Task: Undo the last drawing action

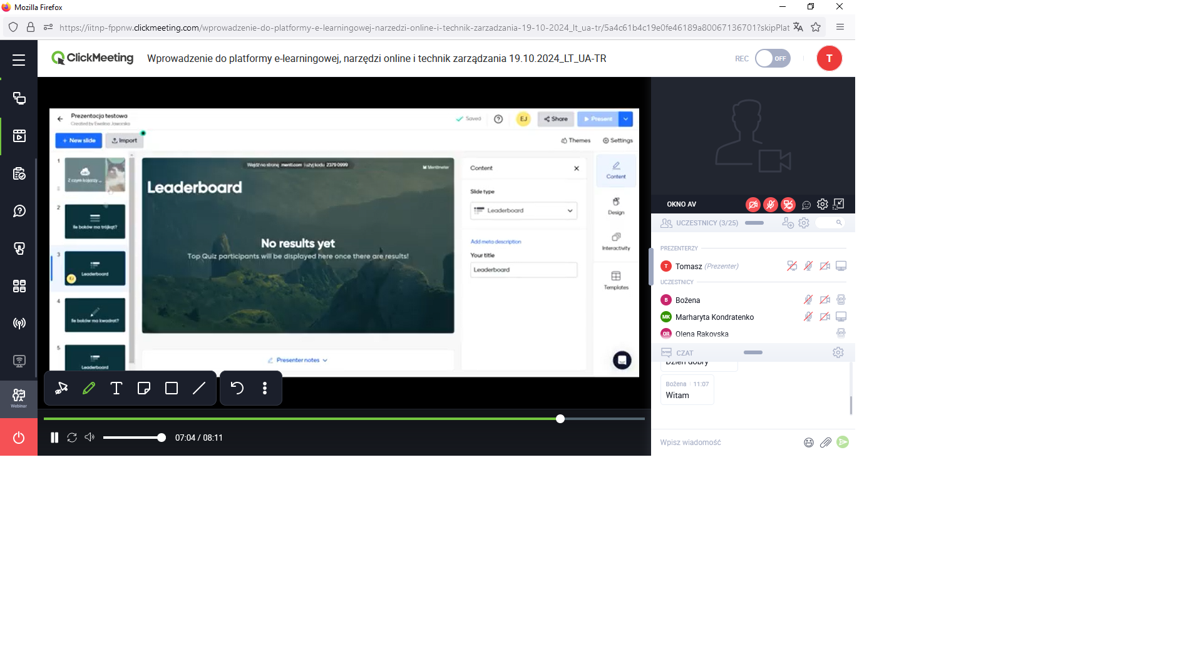Action: coord(237,388)
